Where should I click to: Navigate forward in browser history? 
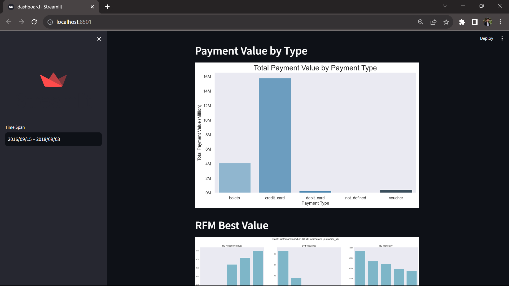21,22
